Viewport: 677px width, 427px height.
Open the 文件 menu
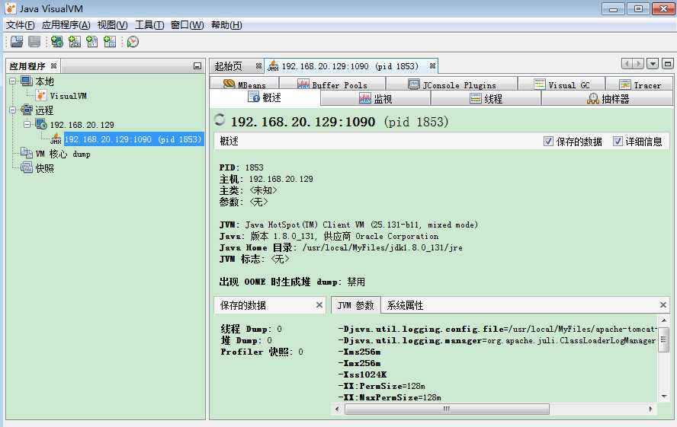[x=20, y=25]
